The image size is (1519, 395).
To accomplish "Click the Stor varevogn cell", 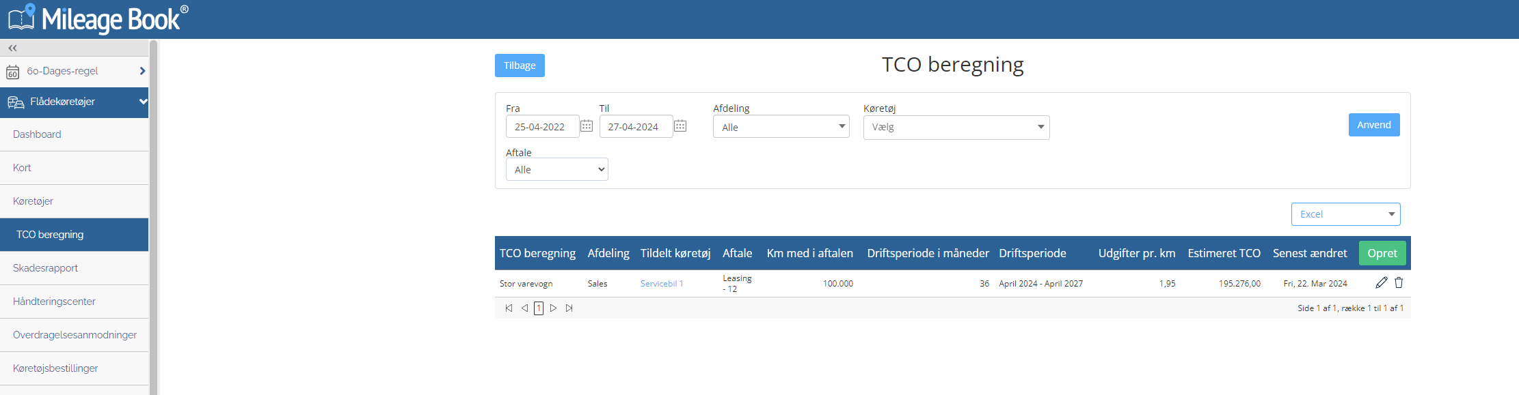I will [526, 284].
